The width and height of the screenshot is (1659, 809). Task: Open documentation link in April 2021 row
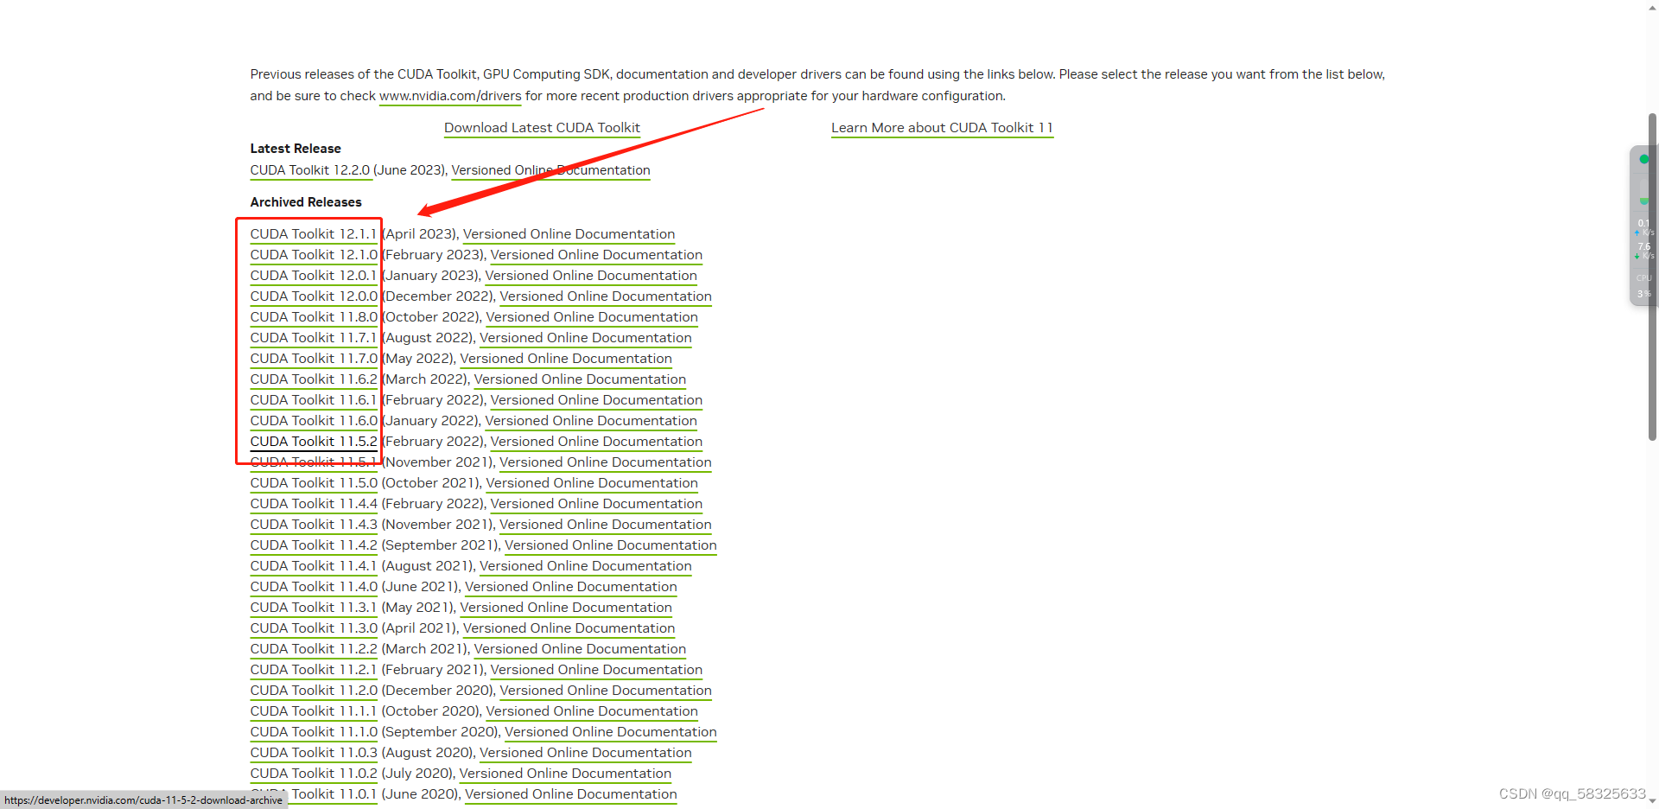pyautogui.click(x=569, y=628)
